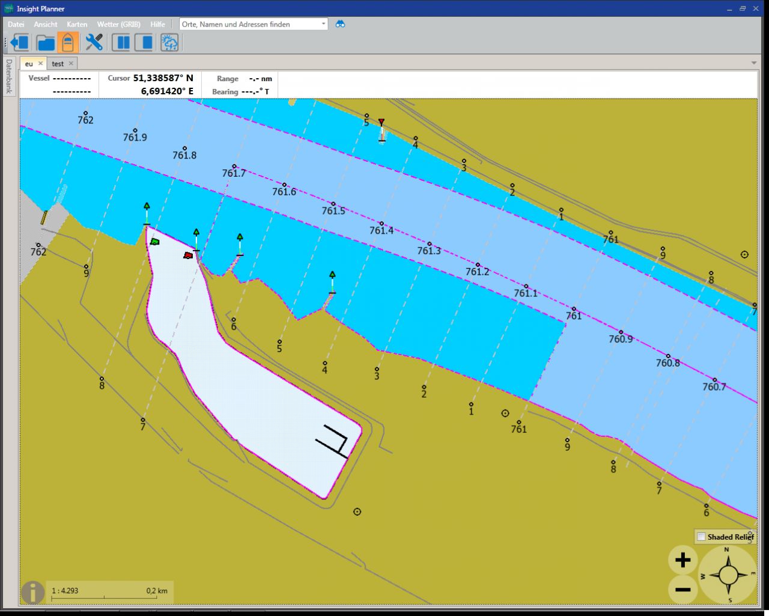Close the eu tab
The image size is (769, 616).
[x=41, y=63]
